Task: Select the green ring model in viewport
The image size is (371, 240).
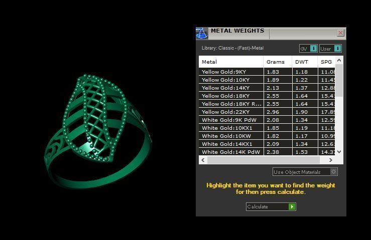Action: [x=98, y=132]
